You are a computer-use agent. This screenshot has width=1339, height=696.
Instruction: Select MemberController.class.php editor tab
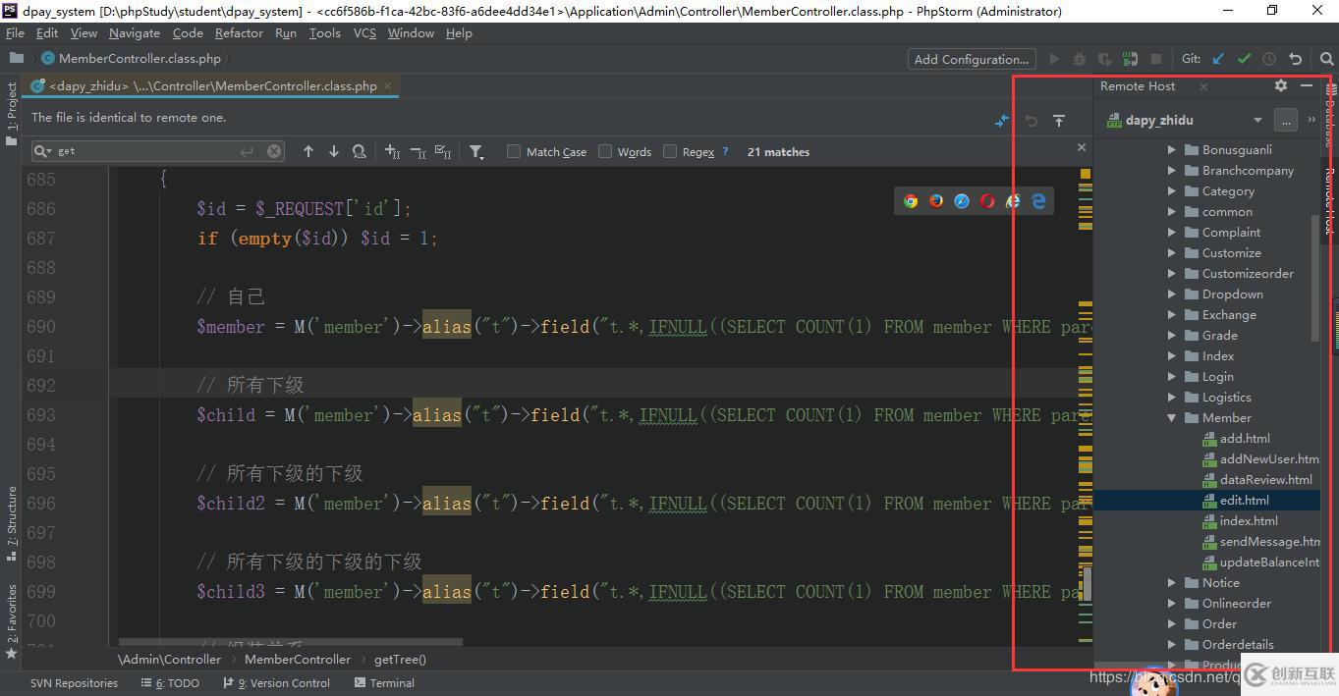coord(212,86)
